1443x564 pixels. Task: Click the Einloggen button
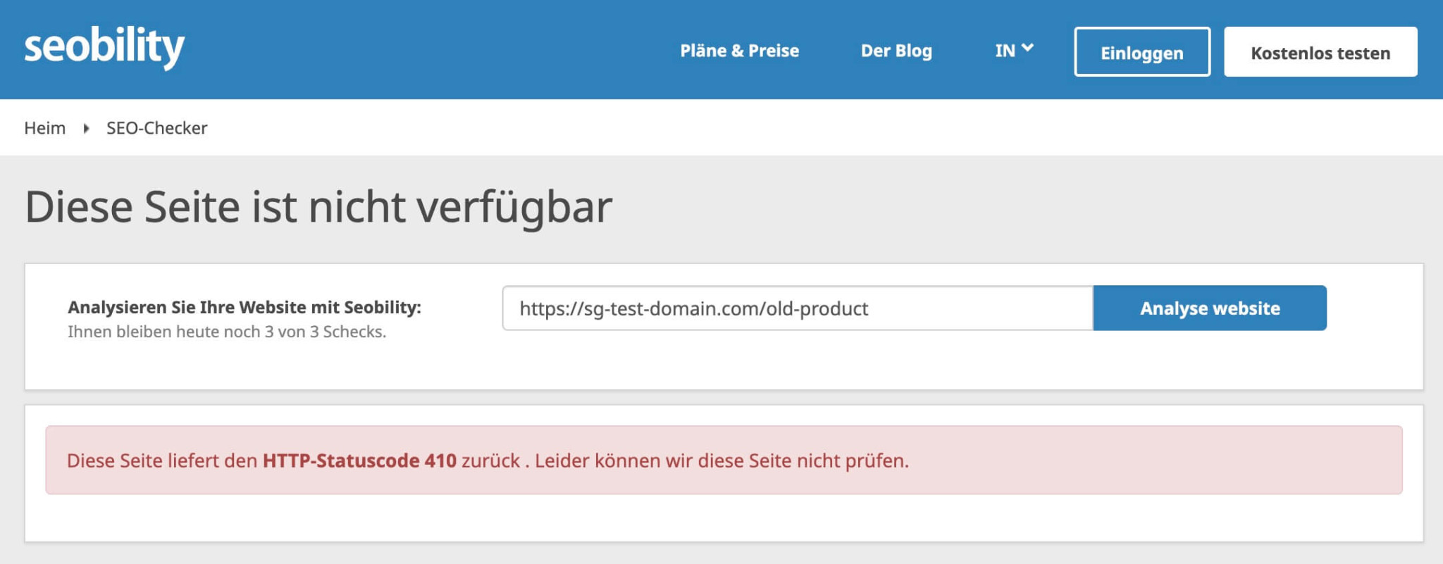[x=1142, y=52]
